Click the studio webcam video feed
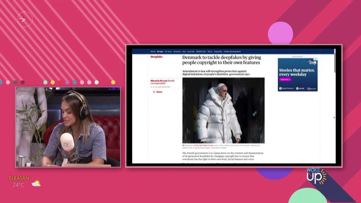The image size is (361, 203). [68, 127]
